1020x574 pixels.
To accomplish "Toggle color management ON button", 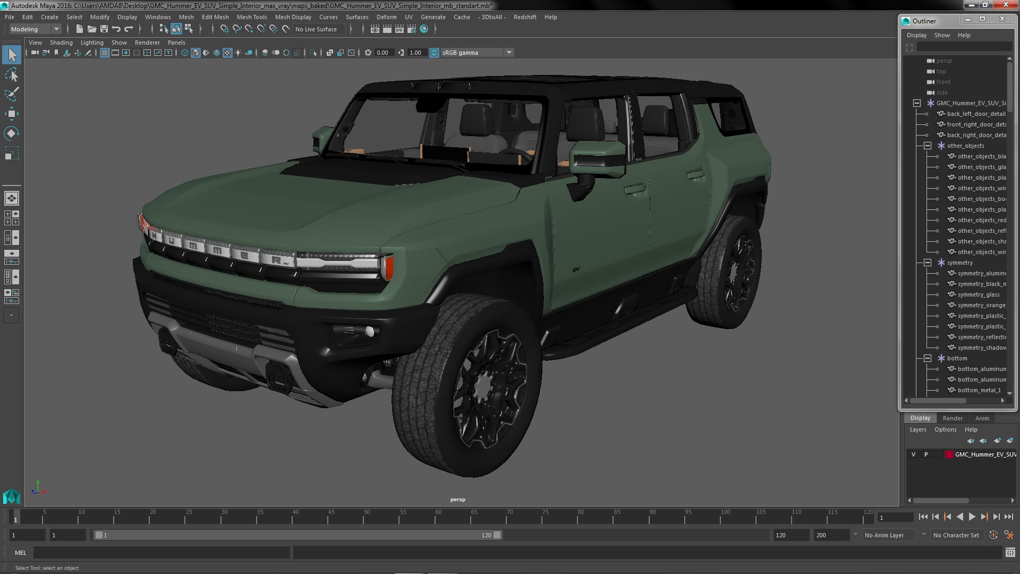I will 434,53.
